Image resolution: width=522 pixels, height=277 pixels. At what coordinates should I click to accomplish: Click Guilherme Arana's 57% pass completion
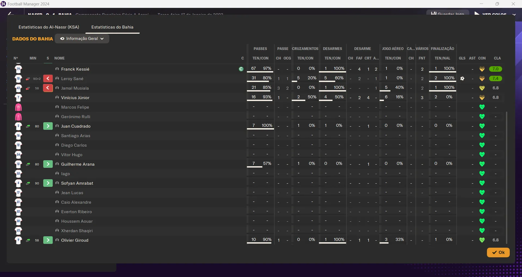[267, 163]
